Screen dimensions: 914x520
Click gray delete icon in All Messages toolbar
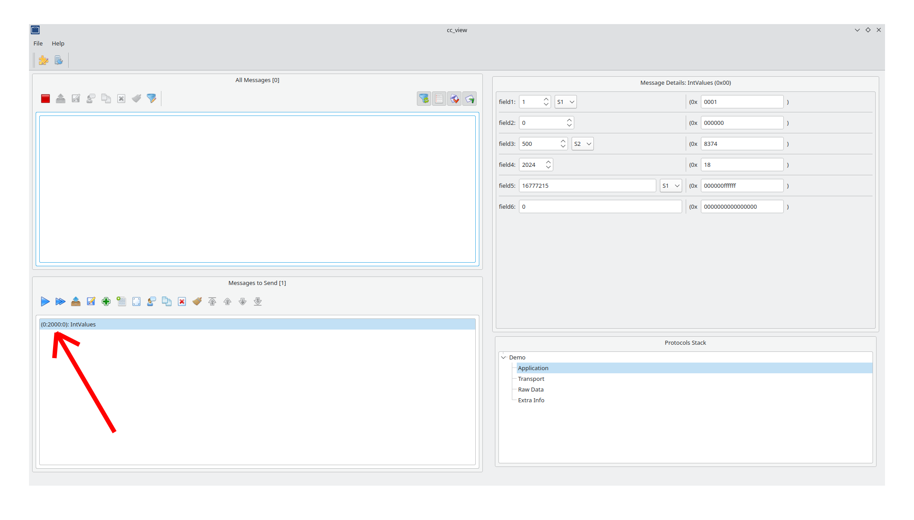(121, 99)
